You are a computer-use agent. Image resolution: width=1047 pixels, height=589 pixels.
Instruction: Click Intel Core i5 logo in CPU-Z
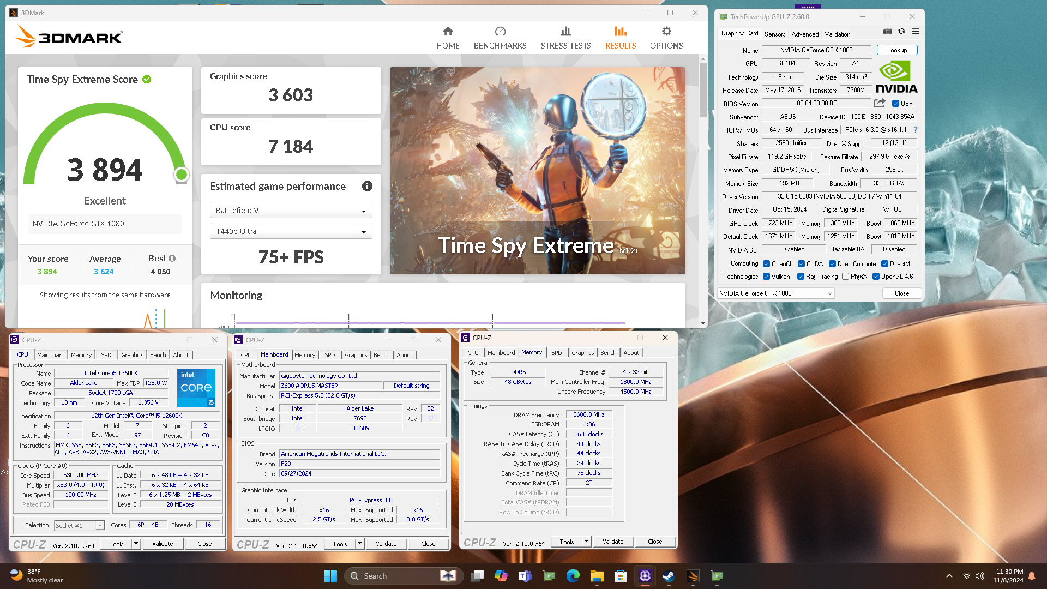[196, 388]
